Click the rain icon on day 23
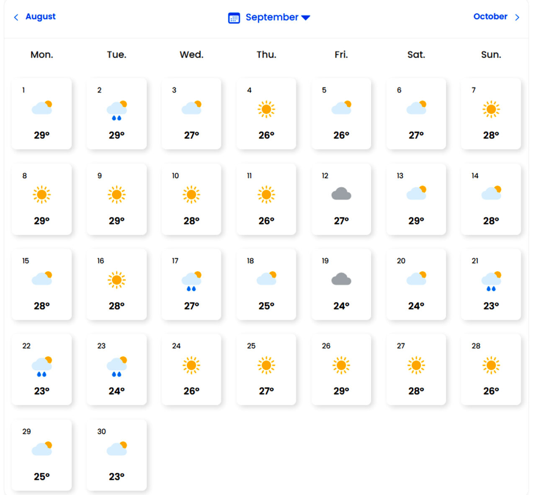Image resolution: width=536 pixels, height=495 pixels. pyautogui.click(x=117, y=366)
